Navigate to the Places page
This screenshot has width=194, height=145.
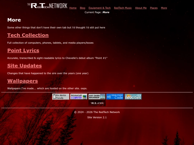[x=154, y=8]
